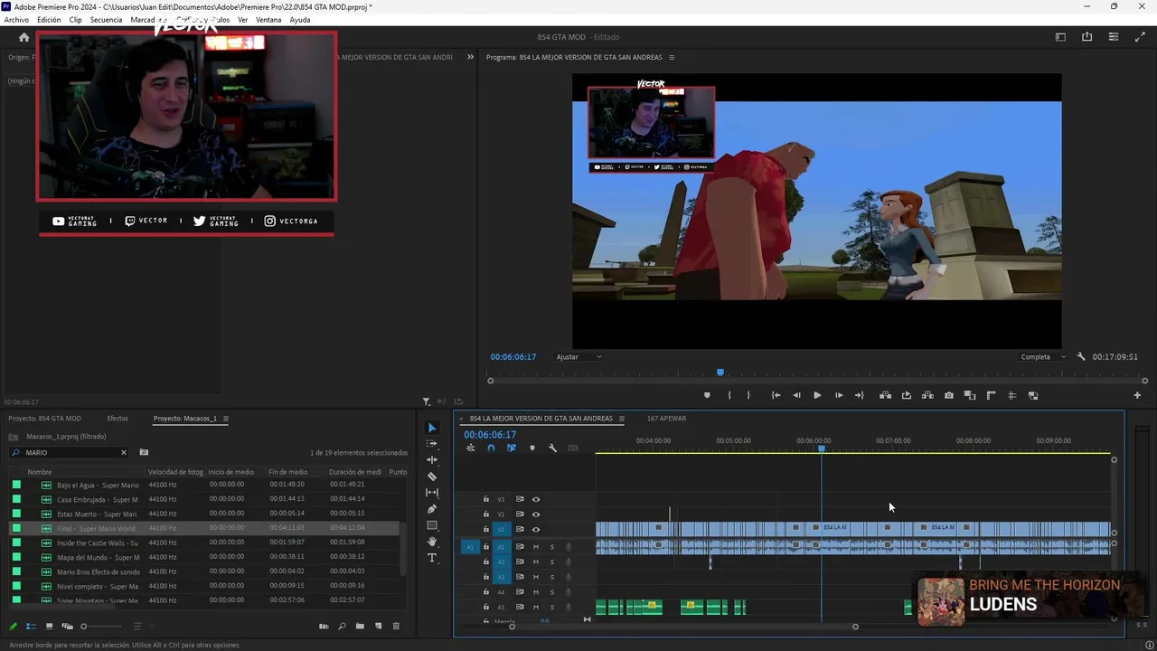The image size is (1157, 651).
Task: Open the Ventana menu
Action: pos(268,20)
